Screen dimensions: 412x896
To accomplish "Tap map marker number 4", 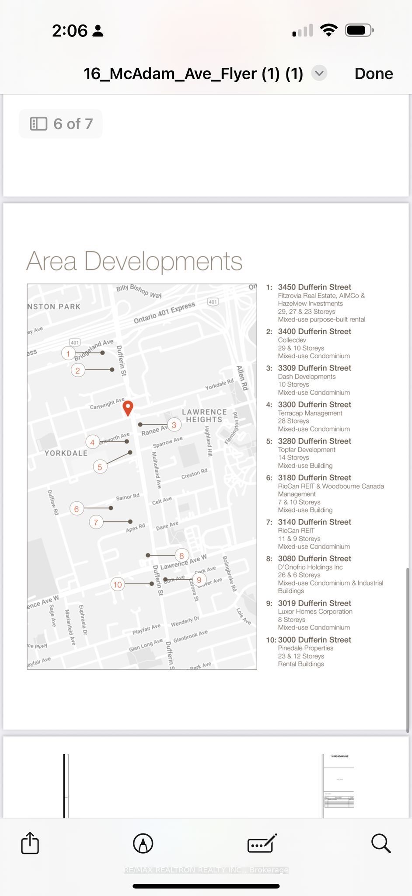I will 92,442.
